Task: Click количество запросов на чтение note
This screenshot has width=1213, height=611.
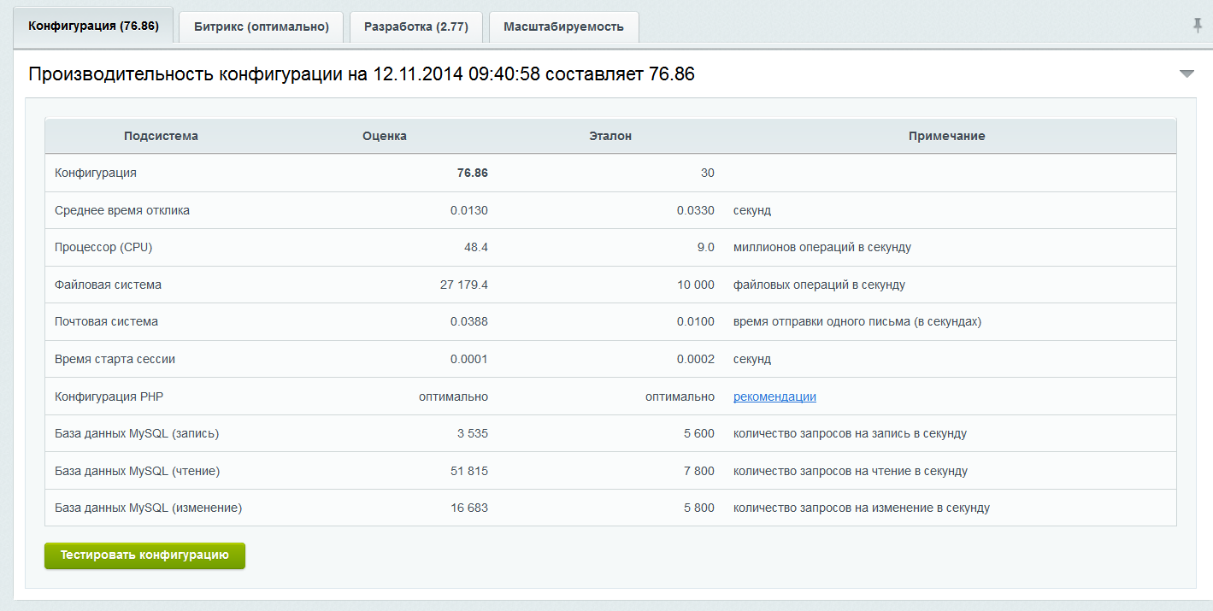Action: click(851, 471)
